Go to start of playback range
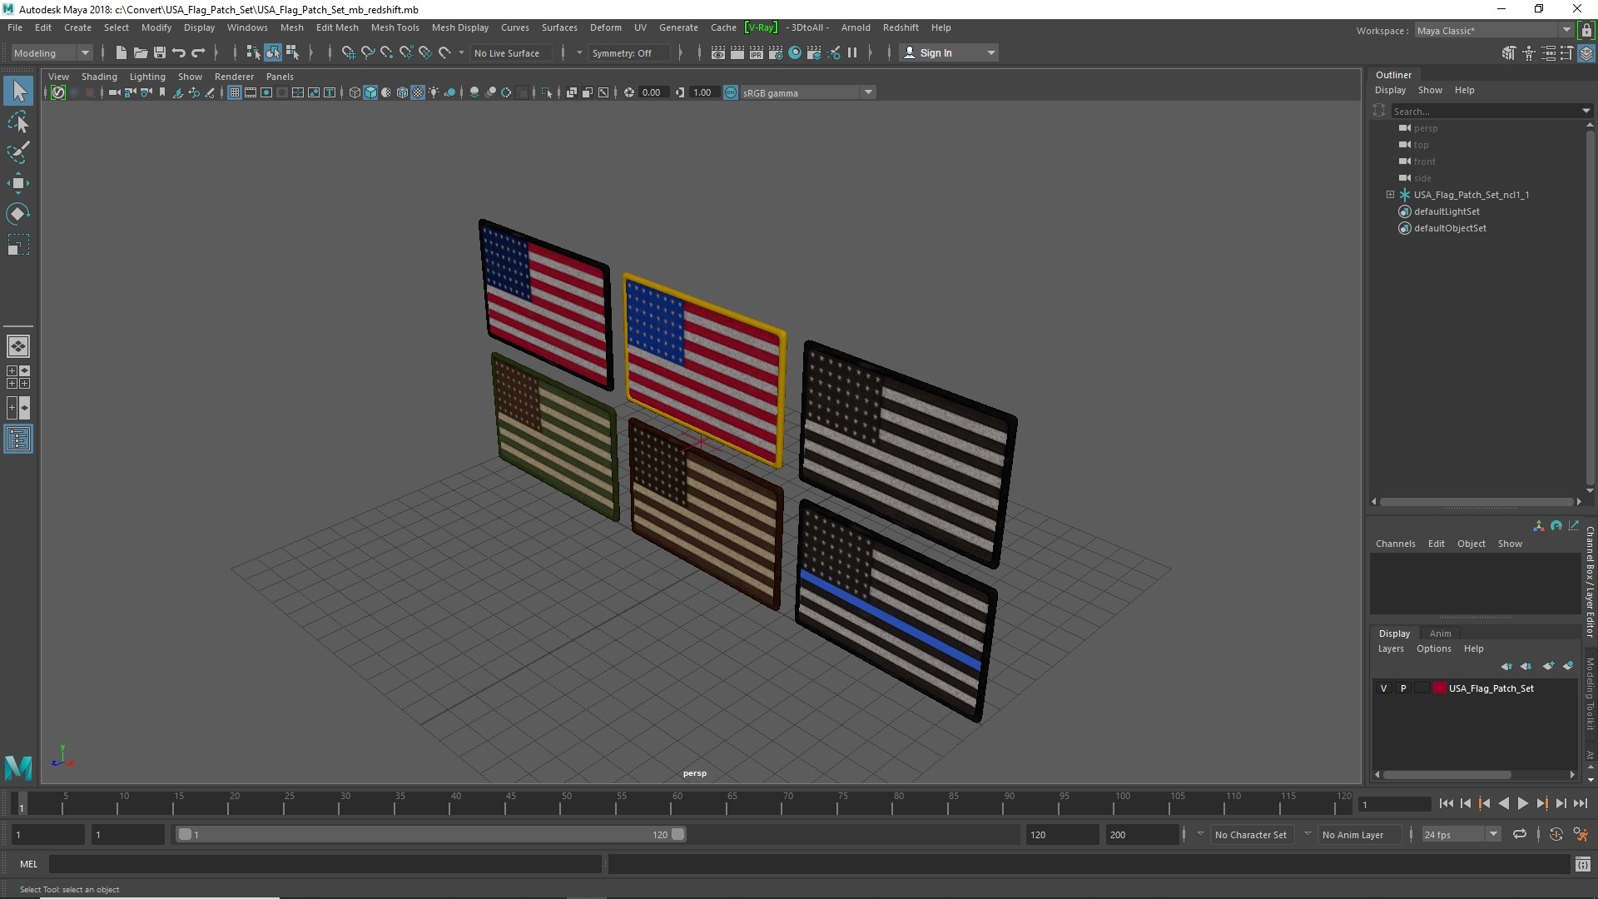Image resolution: width=1598 pixels, height=899 pixels. point(1447,803)
